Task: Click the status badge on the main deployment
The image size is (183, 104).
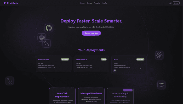Action: coord(140,59)
